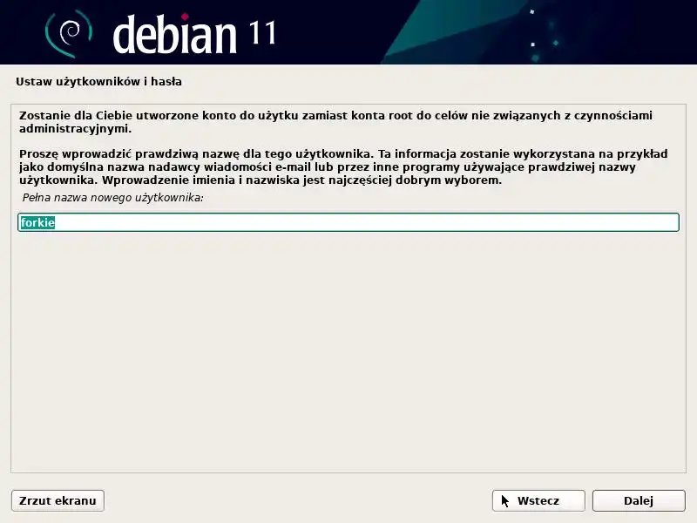Focus the full name input field
697x523 pixels.
coord(348,222)
